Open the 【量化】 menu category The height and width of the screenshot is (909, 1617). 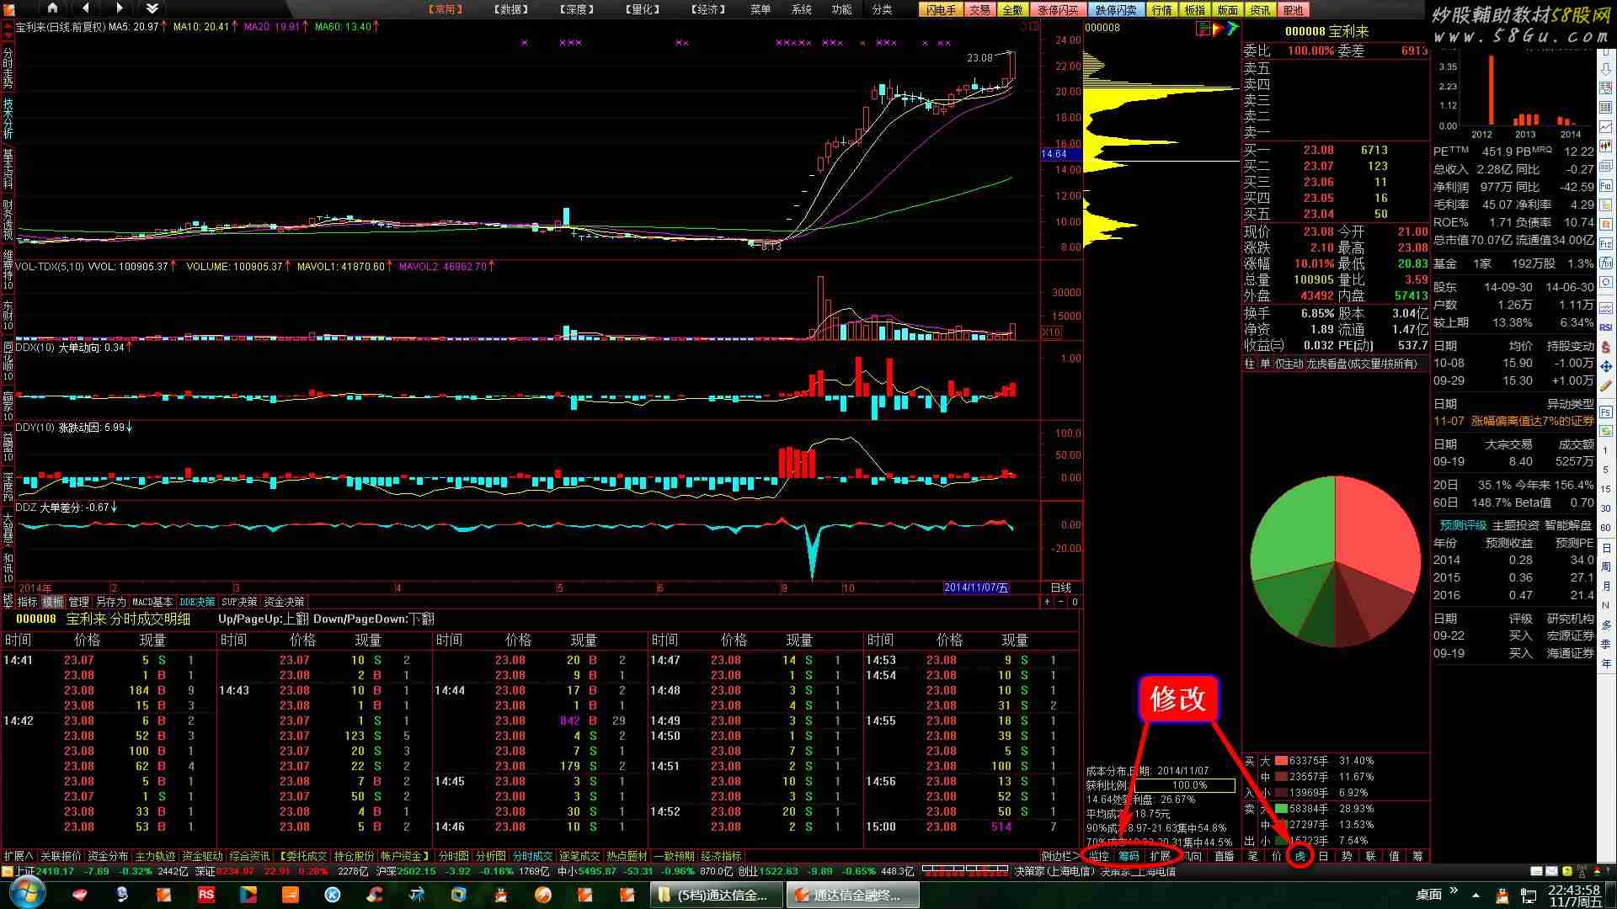[x=642, y=9]
